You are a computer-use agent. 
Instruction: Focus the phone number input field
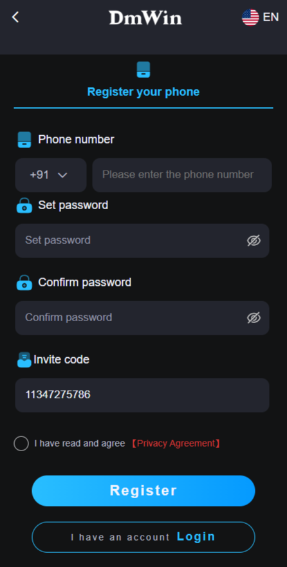click(182, 175)
